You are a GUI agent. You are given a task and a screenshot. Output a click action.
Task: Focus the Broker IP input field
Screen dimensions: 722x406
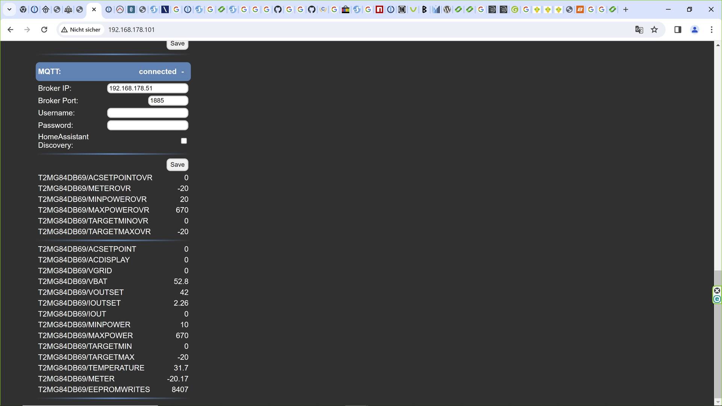point(148,88)
